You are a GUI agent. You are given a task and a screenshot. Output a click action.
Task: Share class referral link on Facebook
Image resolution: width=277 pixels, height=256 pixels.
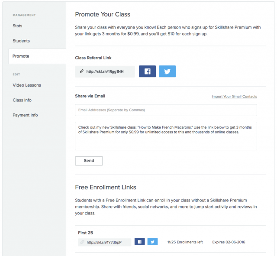pos(147,71)
